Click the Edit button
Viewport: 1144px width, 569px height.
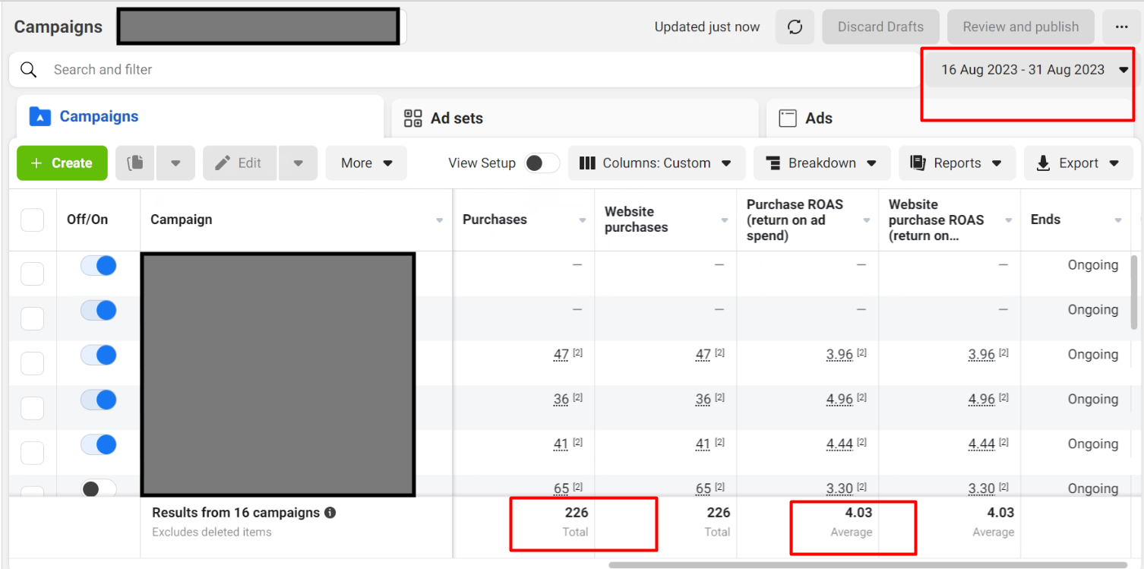pyautogui.click(x=240, y=163)
